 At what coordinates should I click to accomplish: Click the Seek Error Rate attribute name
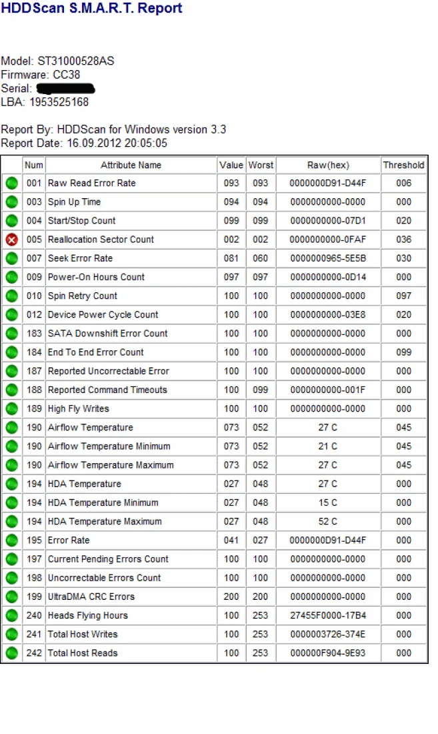81,258
